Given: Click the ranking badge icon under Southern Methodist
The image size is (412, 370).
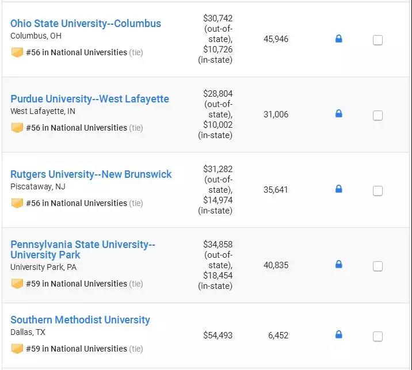Looking at the screenshot, I should pos(17,349).
